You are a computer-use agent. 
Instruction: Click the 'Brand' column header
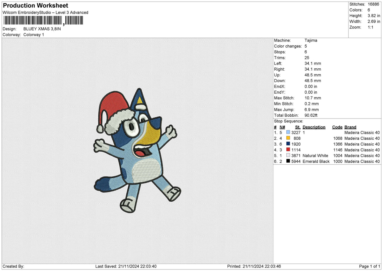tap(350, 127)
